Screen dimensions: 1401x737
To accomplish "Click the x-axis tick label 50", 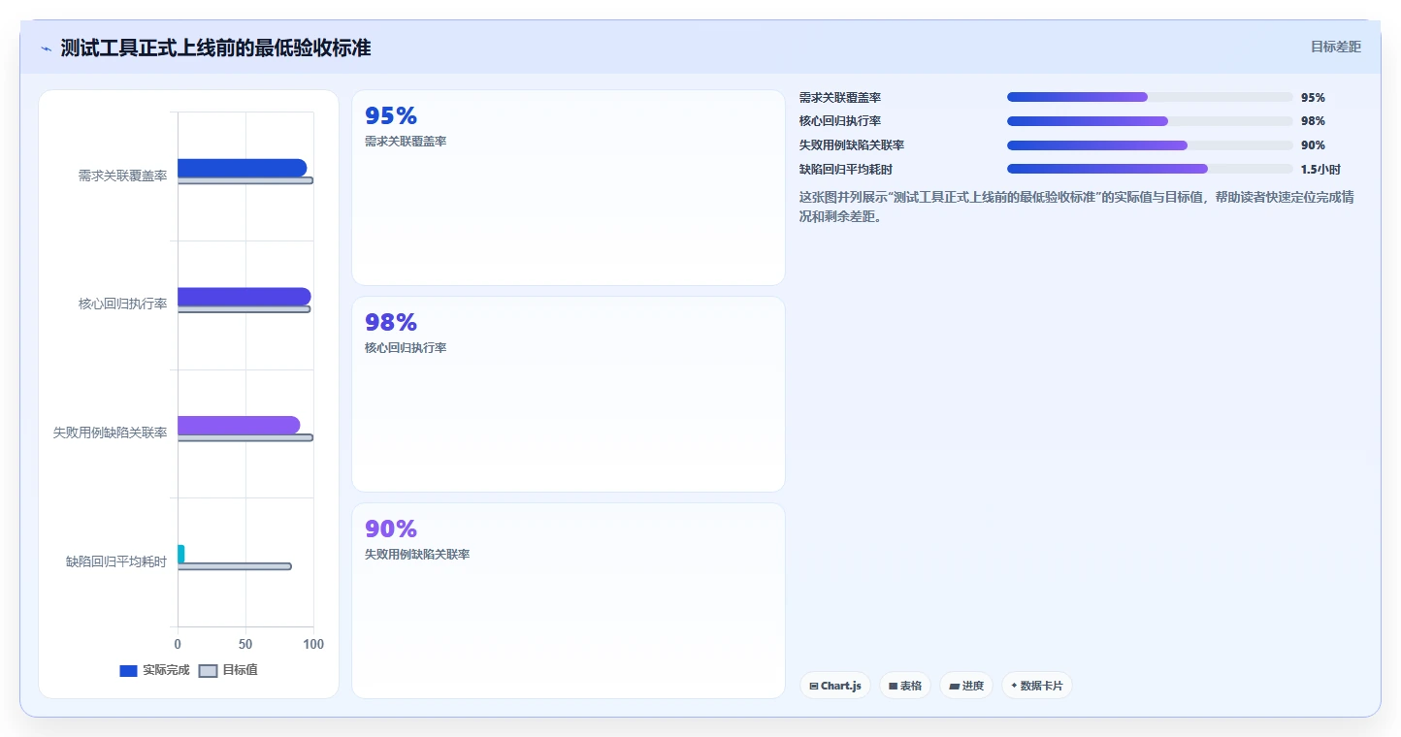I will point(245,644).
